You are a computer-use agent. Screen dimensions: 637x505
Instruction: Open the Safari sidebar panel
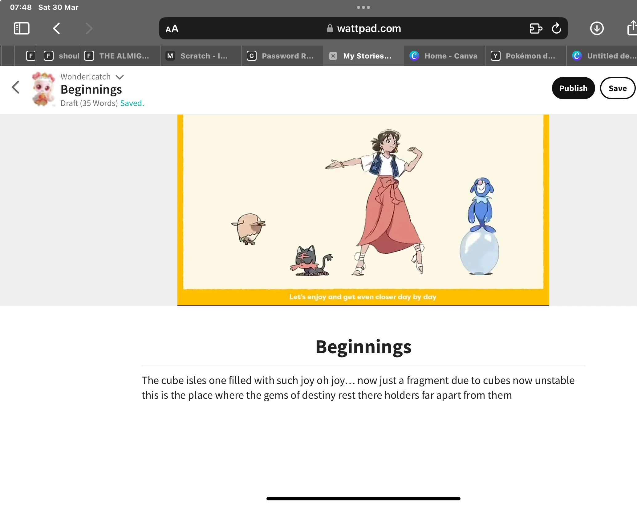tap(22, 28)
